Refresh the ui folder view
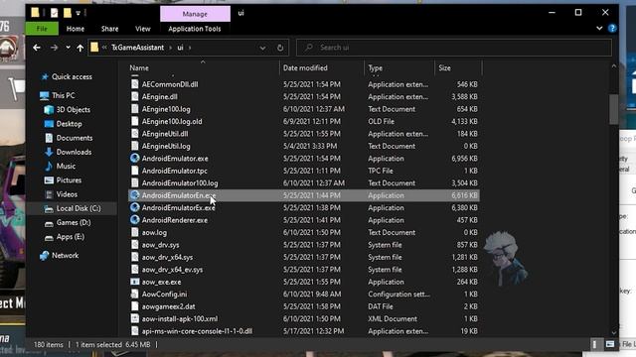 click(280, 48)
